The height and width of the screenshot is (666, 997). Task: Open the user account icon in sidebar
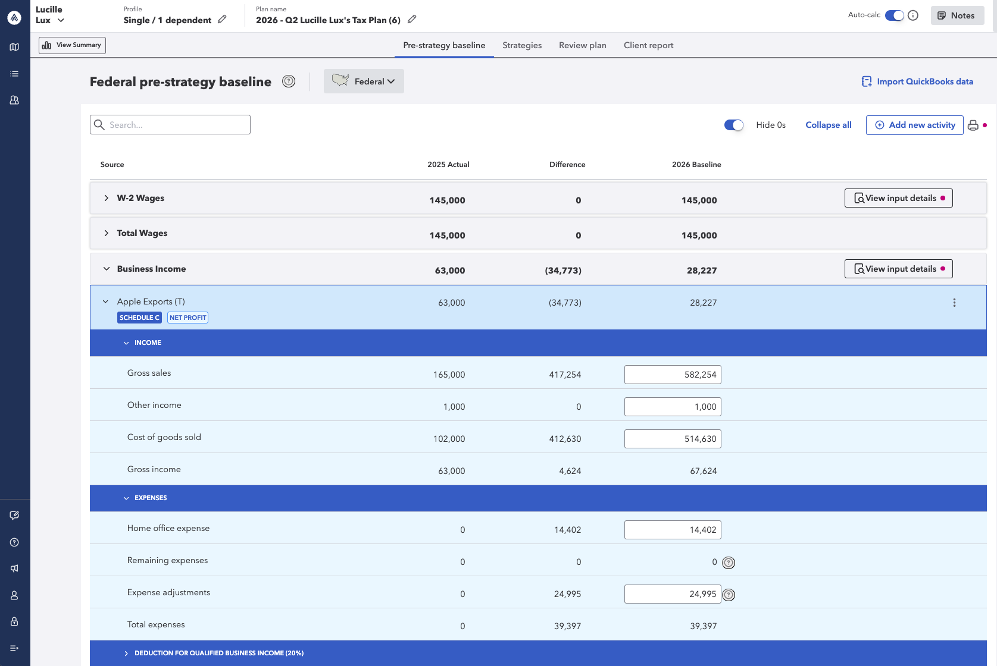(14, 595)
